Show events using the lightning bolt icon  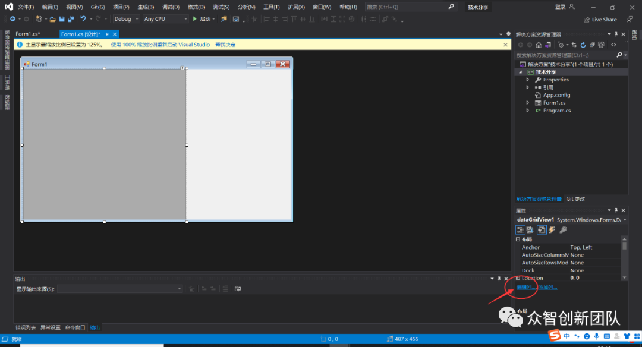click(x=552, y=230)
